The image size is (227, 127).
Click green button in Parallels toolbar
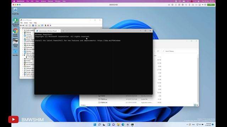coord(211,5)
